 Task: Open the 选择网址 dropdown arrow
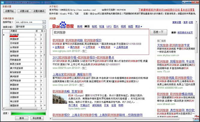[x=44, y=22]
